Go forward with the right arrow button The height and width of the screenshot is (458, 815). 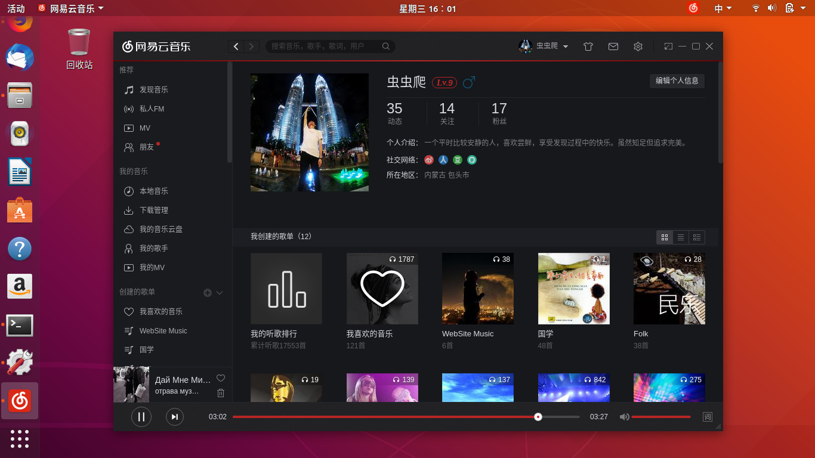pyautogui.click(x=252, y=47)
